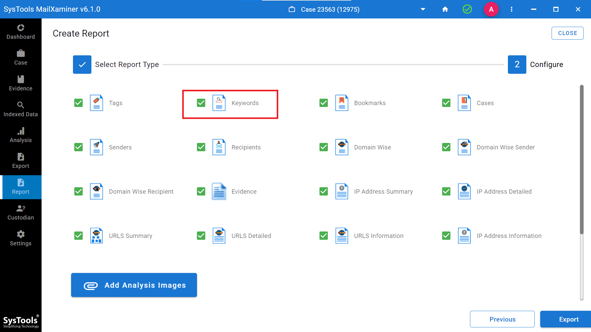Click the Create Report heading
The height and width of the screenshot is (332, 591).
81,33
